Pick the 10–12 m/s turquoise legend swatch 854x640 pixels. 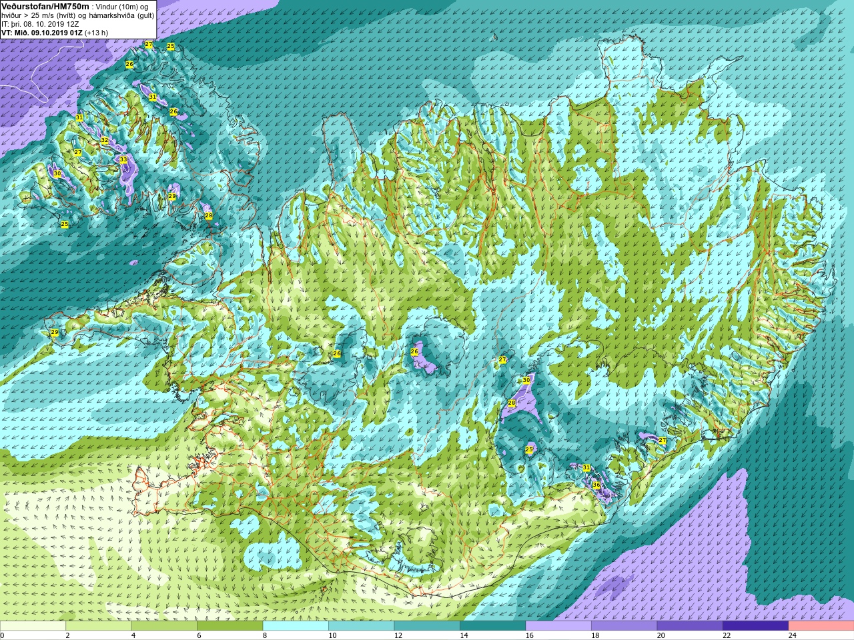coord(361,626)
